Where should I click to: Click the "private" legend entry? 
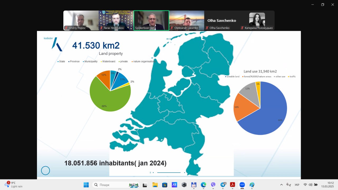123,61
